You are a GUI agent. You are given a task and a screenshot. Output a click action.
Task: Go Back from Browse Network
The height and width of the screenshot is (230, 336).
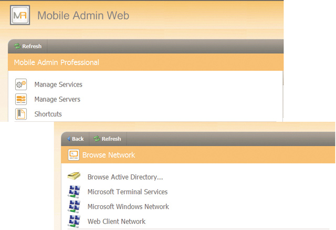[x=76, y=139]
